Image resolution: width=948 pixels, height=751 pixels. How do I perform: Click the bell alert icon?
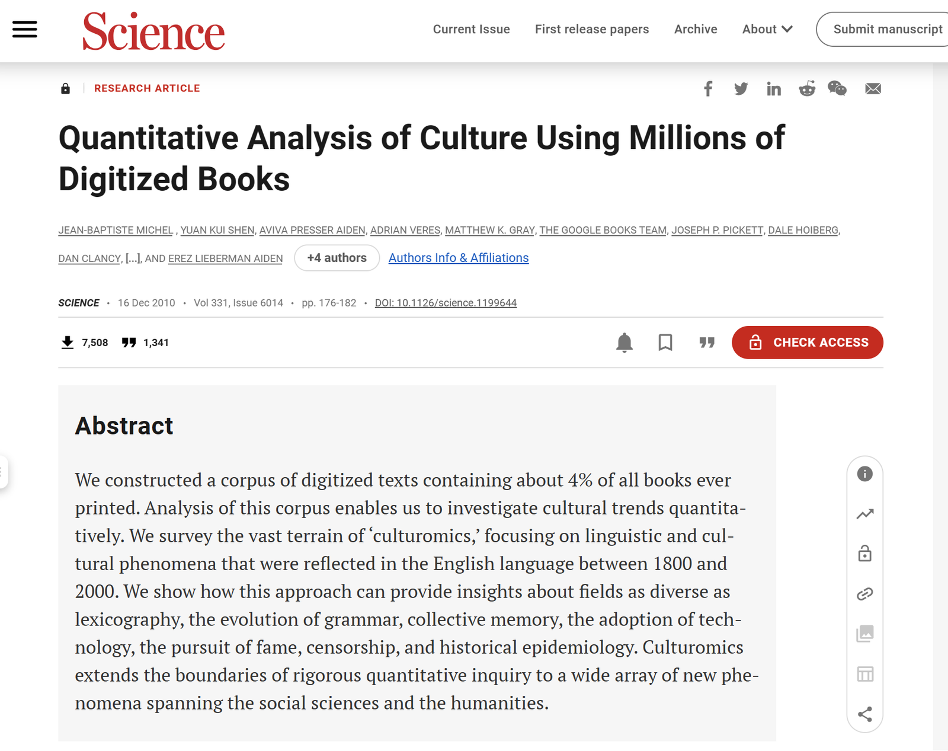click(624, 343)
